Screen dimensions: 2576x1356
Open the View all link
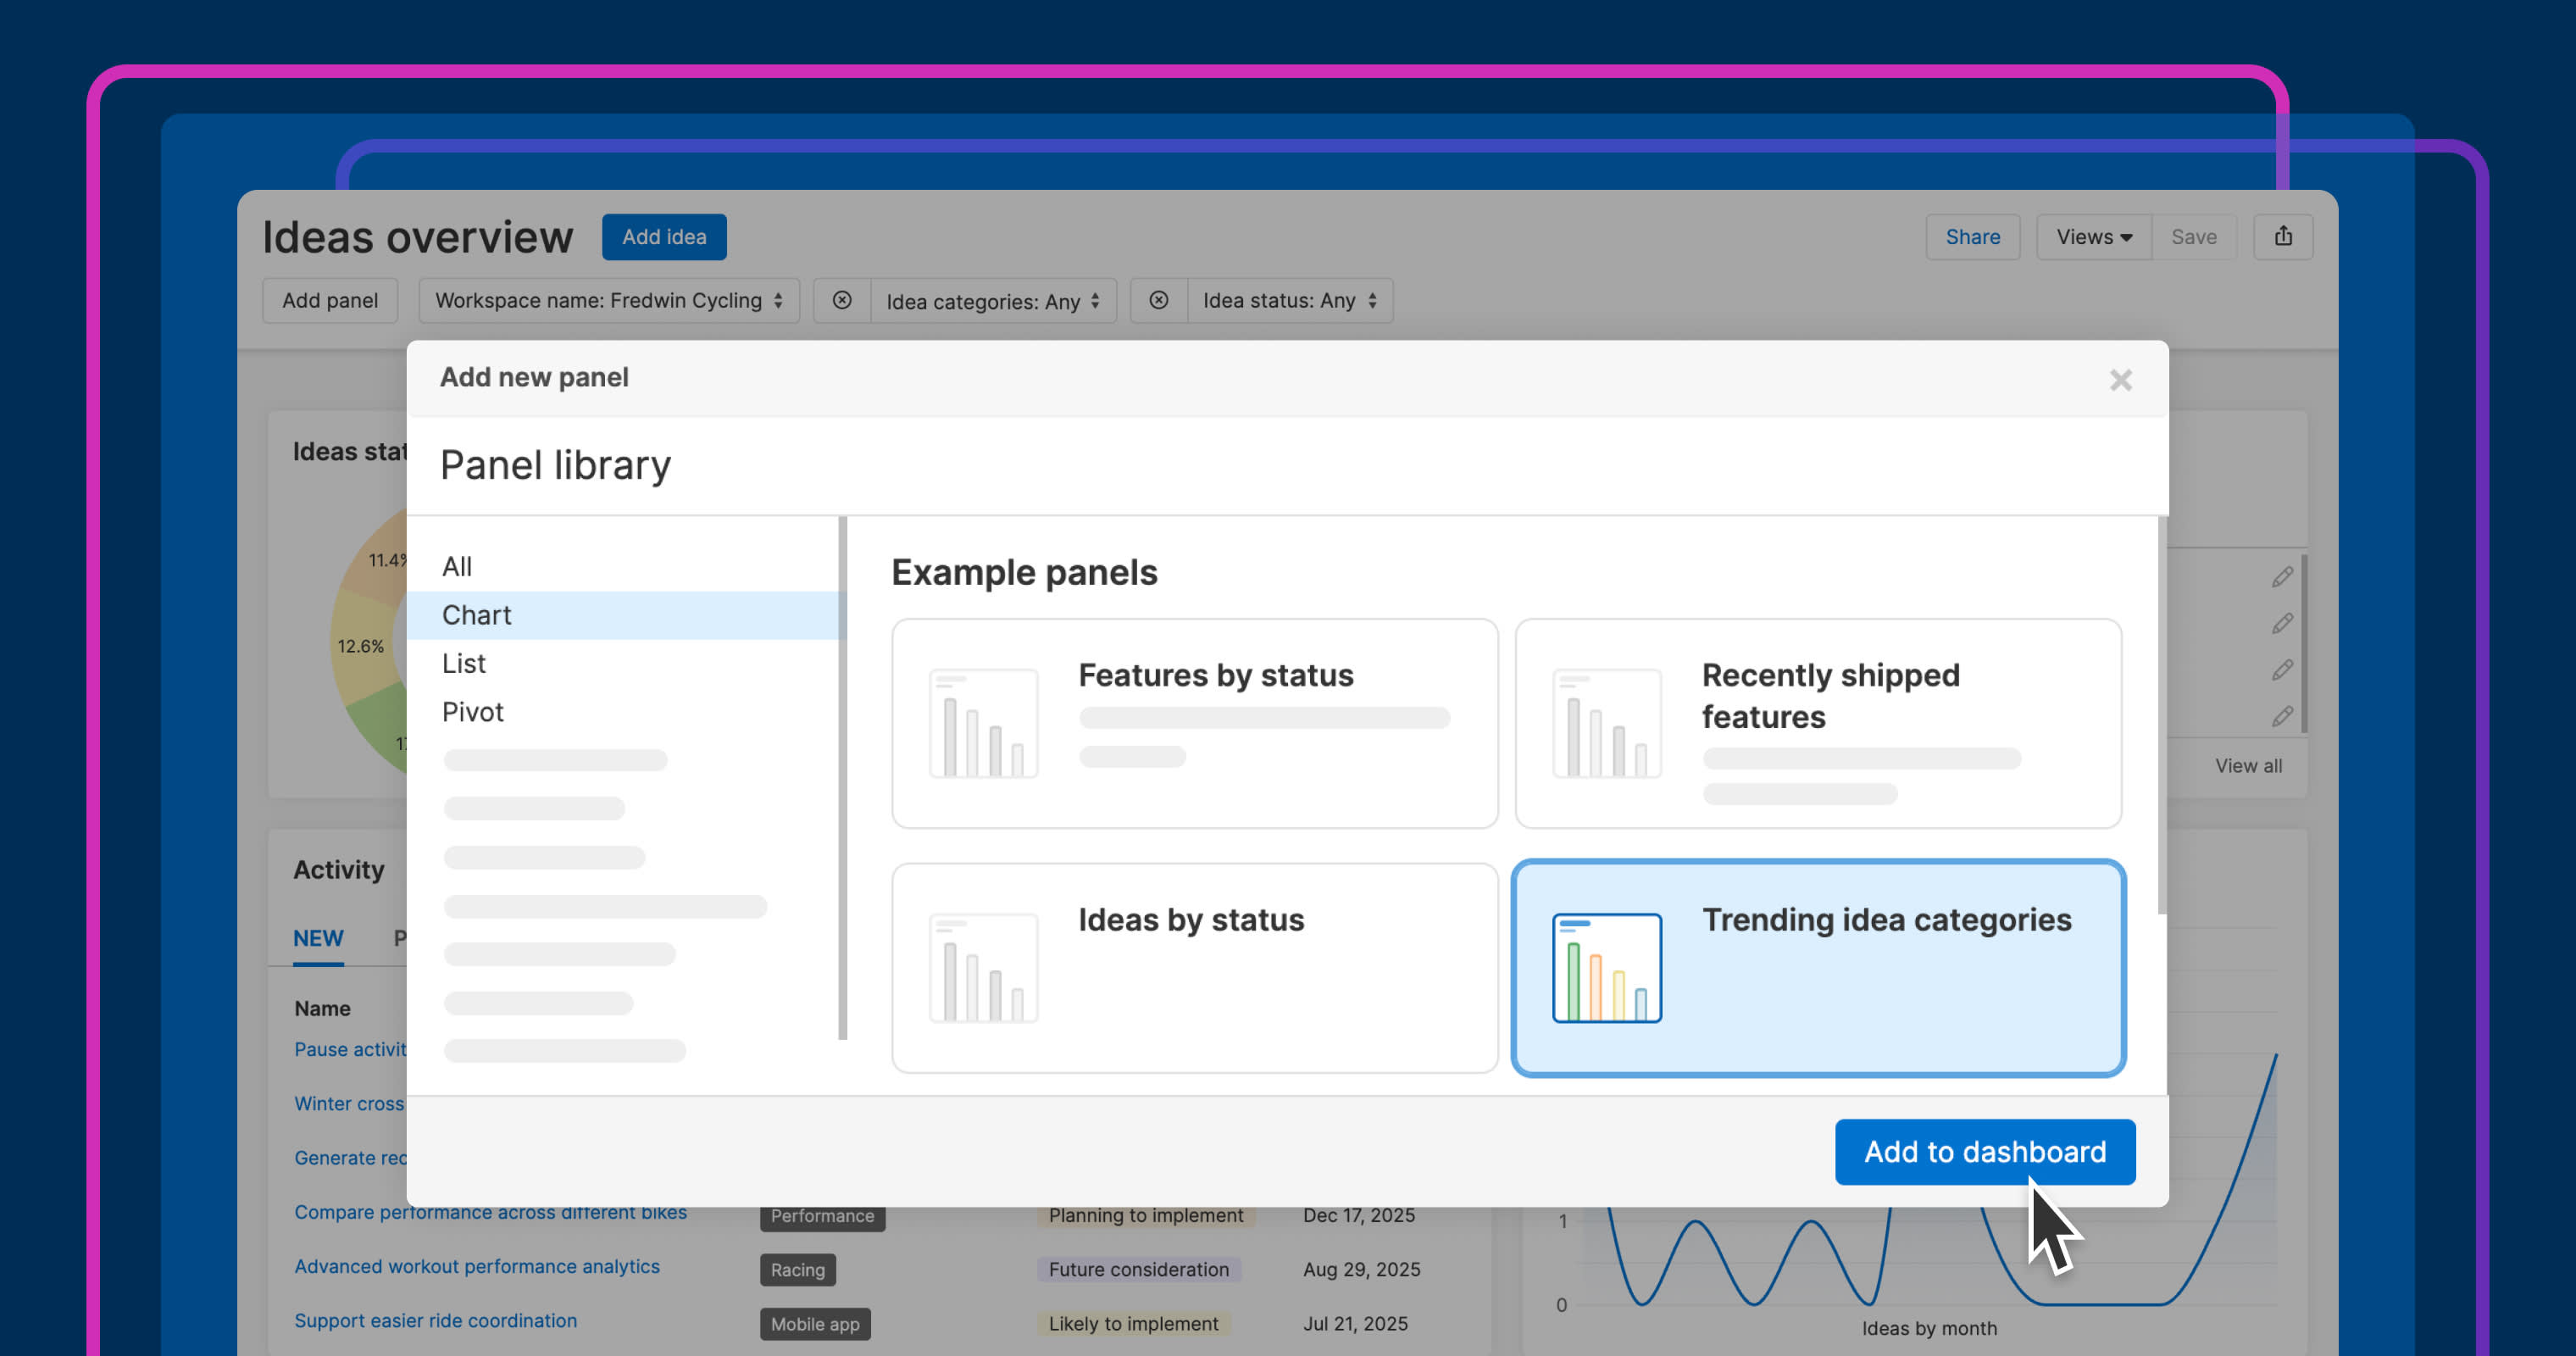coord(2247,766)
